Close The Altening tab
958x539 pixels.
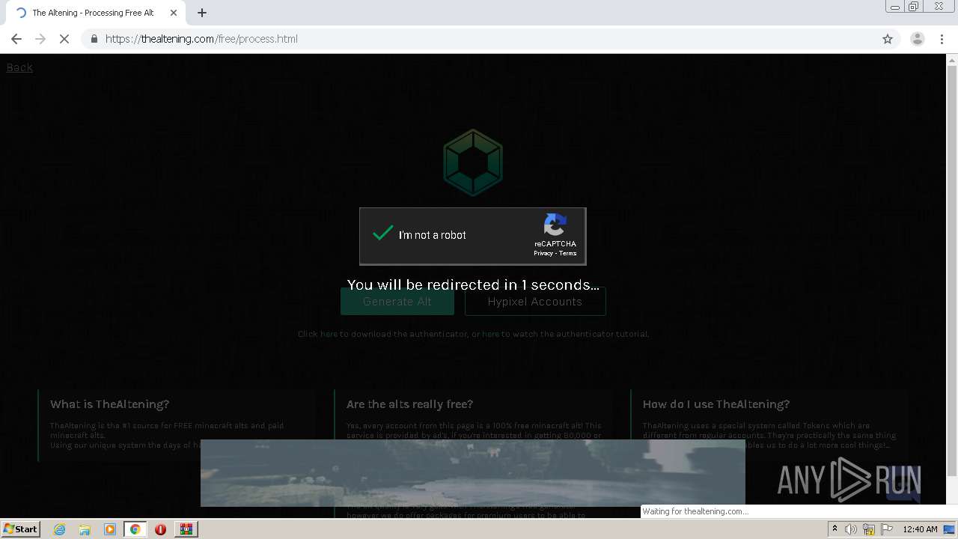click(174, 13)
